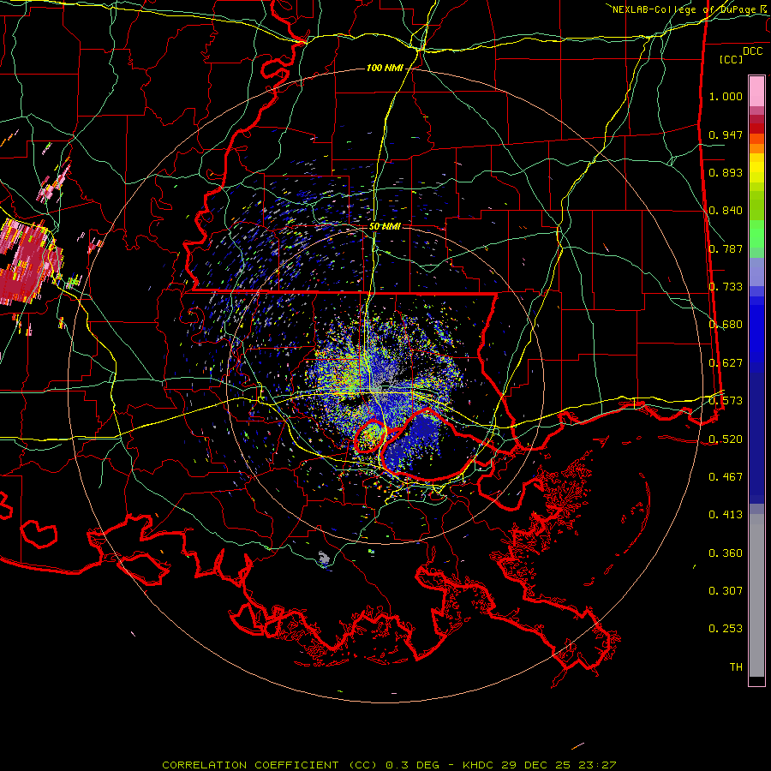Click the "DCC" product code label
This screenshot has width=771, height=771.
752,51
